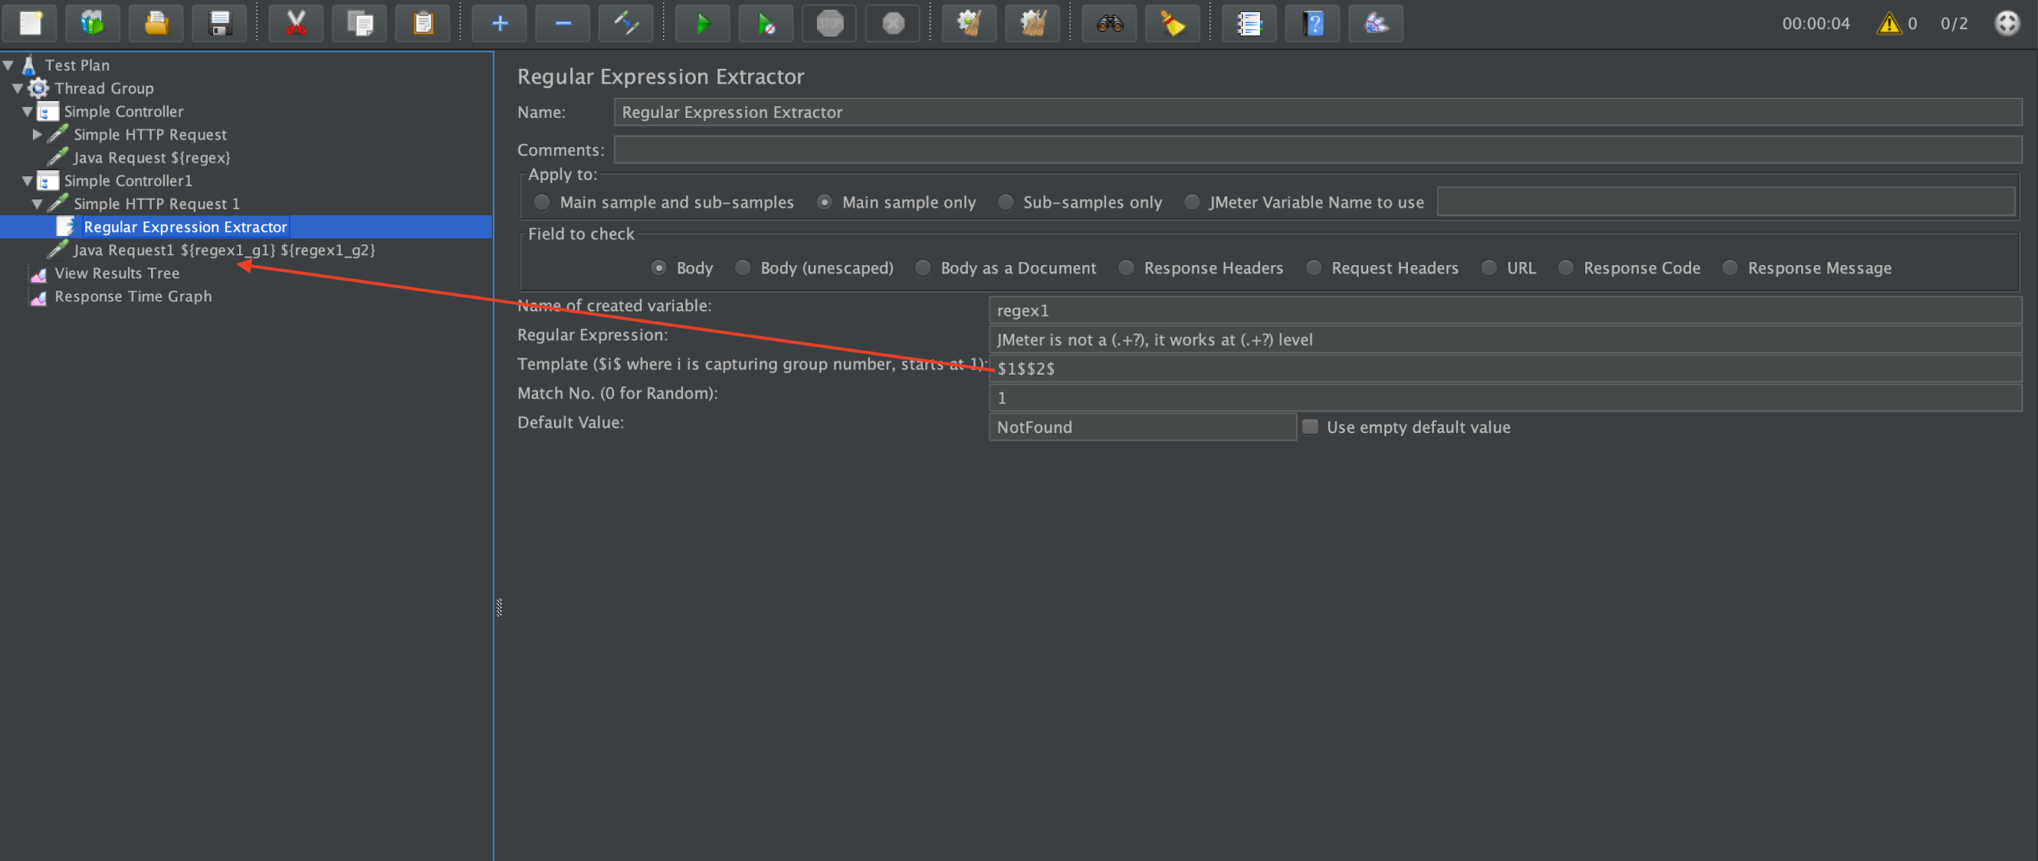Click the Regular Expression input field
The height and width of the screenshot is (861, 2038).
pyautogui.click(x=1504, y=340)
